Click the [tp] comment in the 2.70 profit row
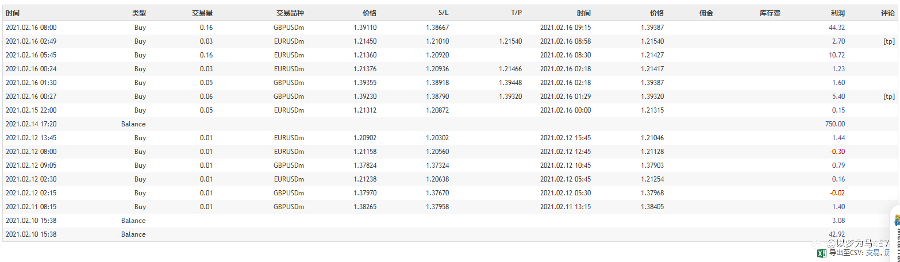This screenshot has height=262, width=900. pyautogui.click(x=889, y=41)
